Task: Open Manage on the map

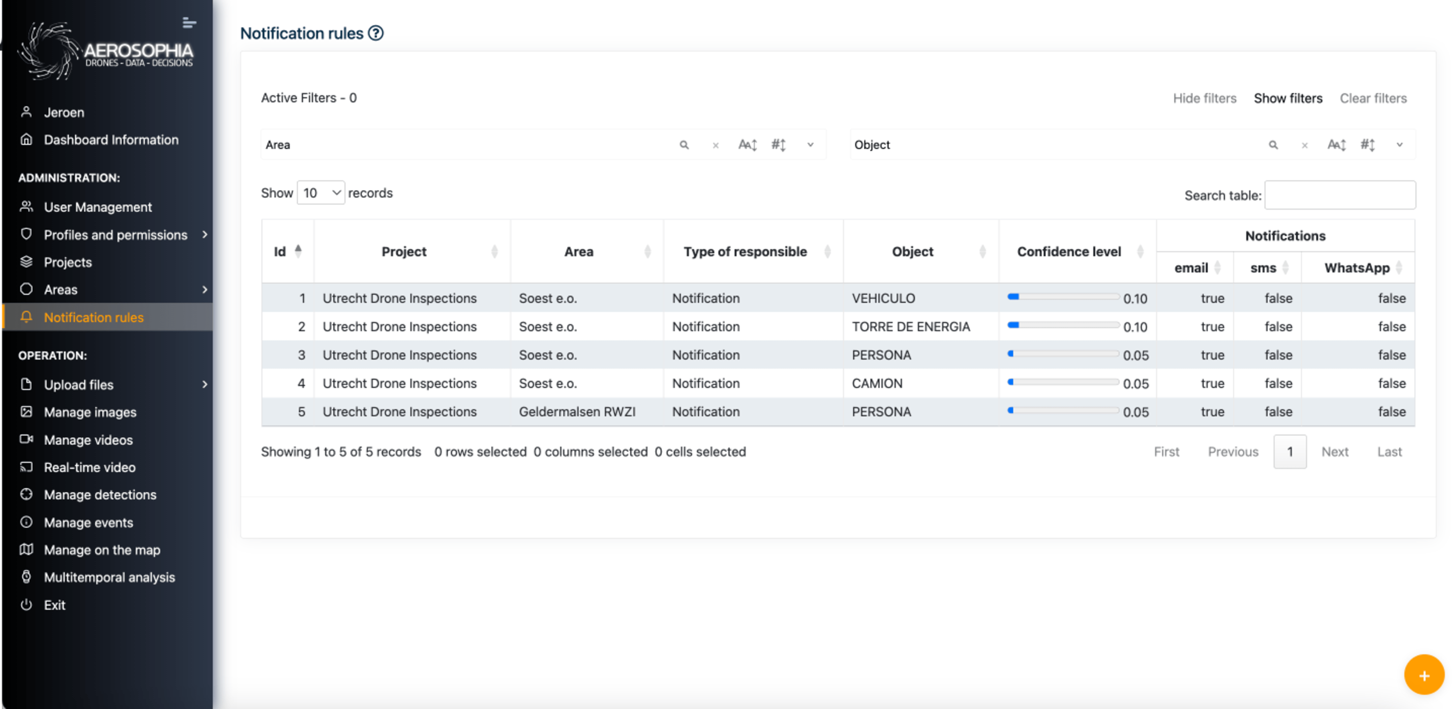Action: (102, 550)
